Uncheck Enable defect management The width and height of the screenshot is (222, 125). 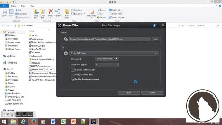pyautogui.click(x=72, y=80)
